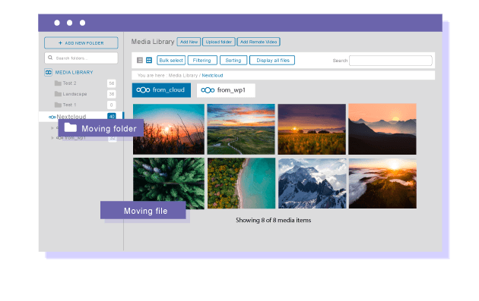Click Display all files button
This screenshot has height=301, width=479.
click(x=272, y=61)
